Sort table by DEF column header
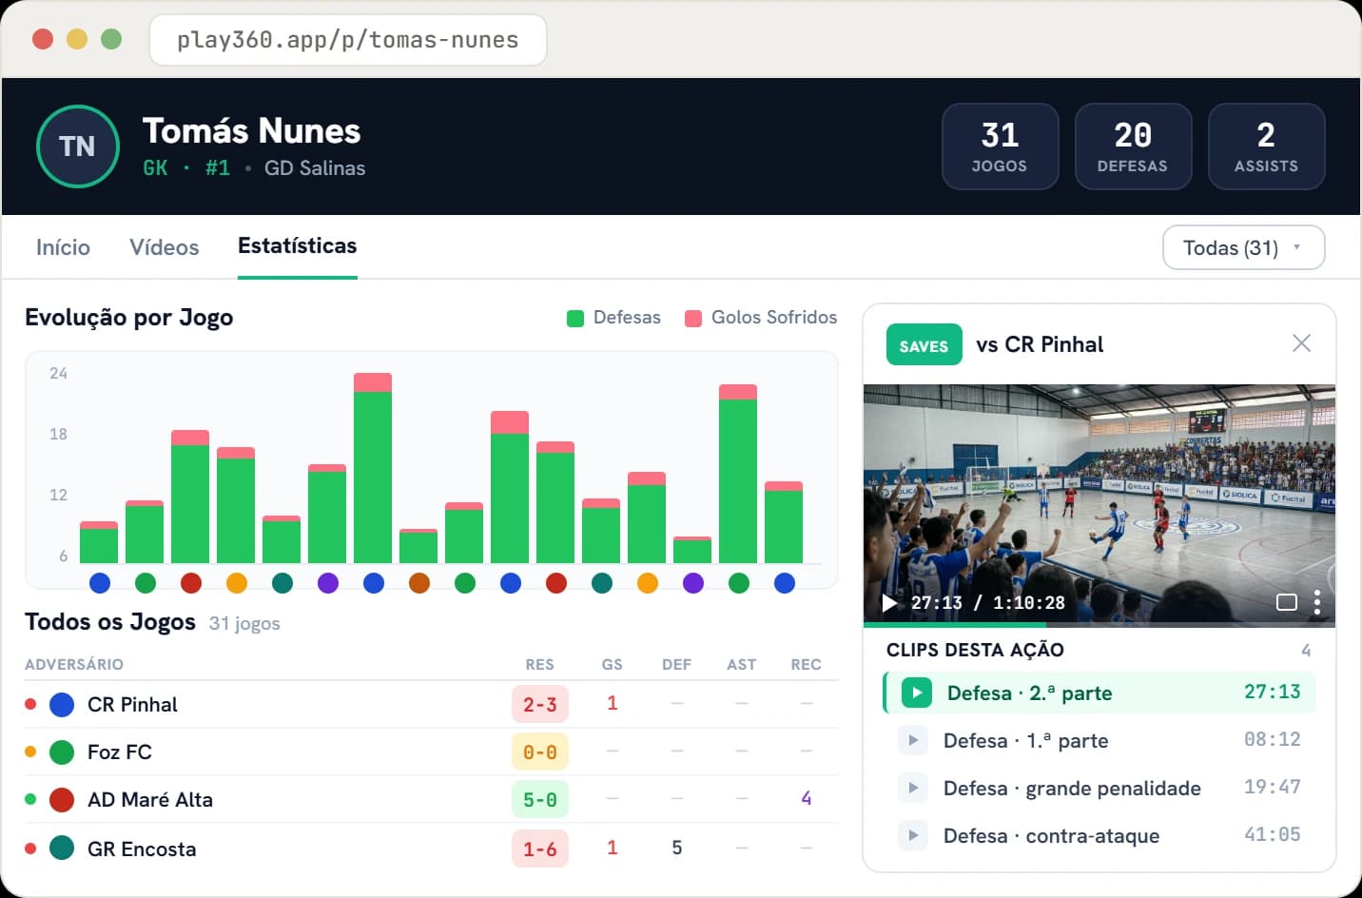1362x898 pixels. coord(676,664)
